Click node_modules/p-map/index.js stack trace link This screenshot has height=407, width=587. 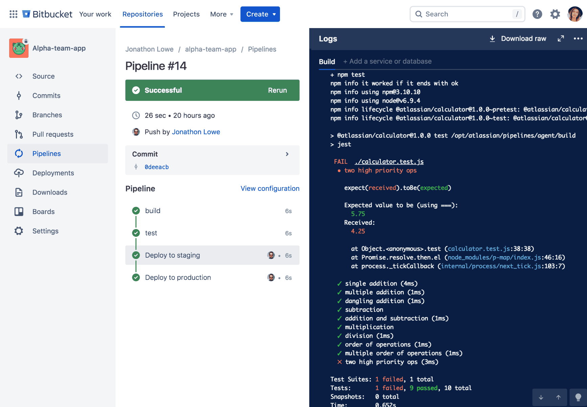(494, 257)
